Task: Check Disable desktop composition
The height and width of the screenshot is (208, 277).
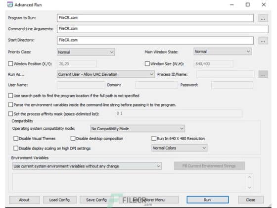Action: [73, 138]
